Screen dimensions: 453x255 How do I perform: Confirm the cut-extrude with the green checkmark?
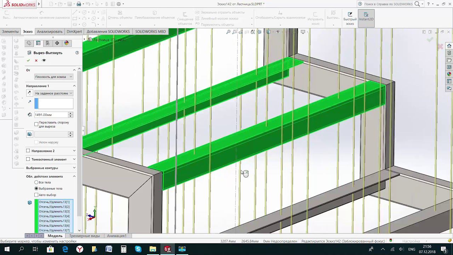(28, 61)
